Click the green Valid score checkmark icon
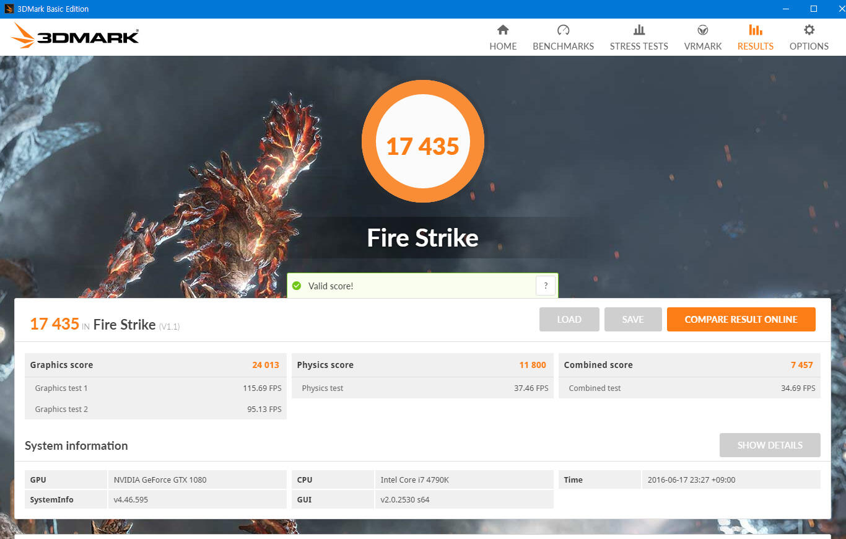The width and height of the screenshot is (846, 539). (x=297, y=286)
